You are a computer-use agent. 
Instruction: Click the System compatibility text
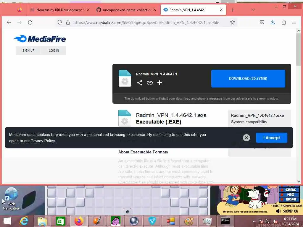point(249,122)
